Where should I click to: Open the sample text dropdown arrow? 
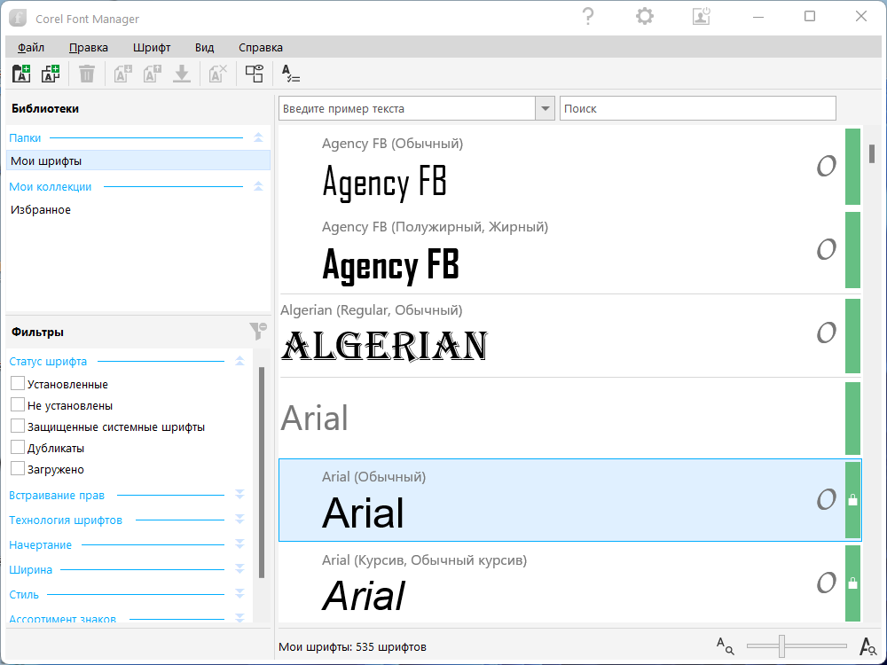click(x=545, y=108)
